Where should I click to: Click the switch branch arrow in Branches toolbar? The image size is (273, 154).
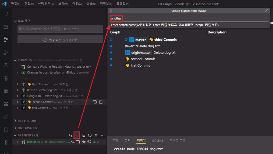70,135
